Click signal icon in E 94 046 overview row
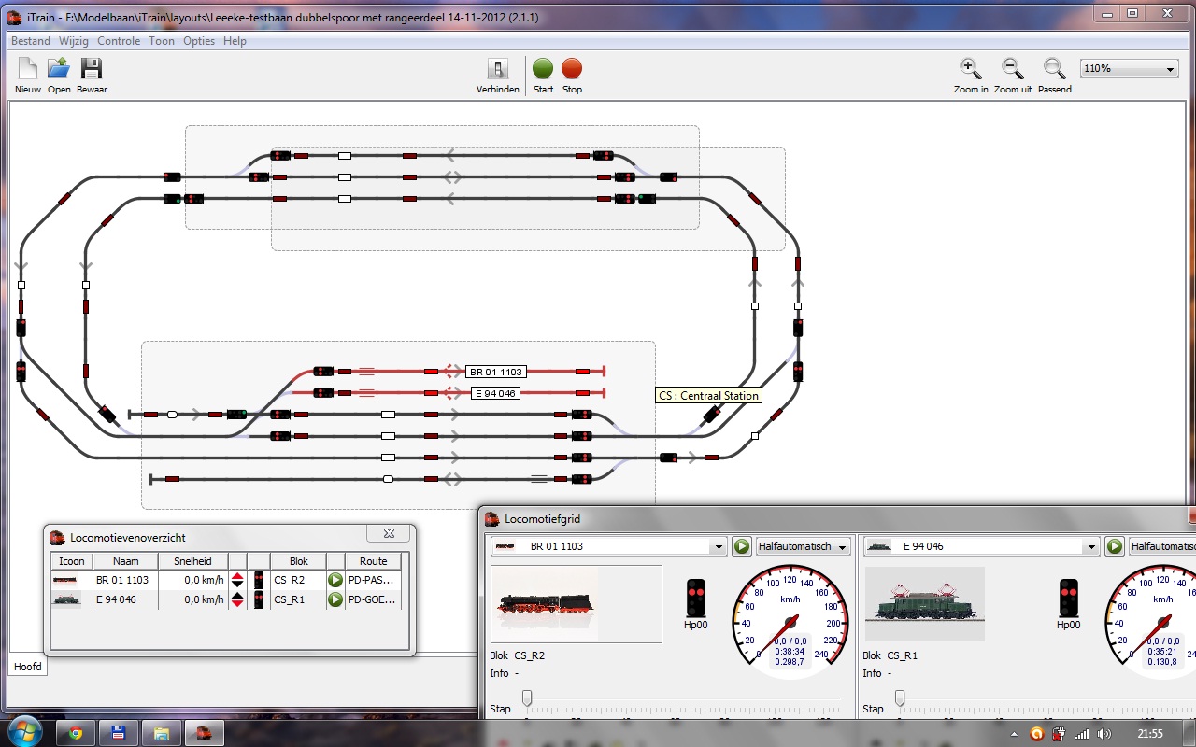Image resolution: width=1196 pixels, height=747 pixels. point(259,599)
